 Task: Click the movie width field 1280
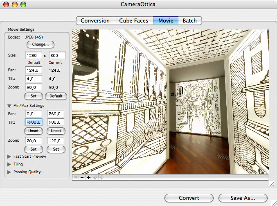pyautogui.click(x=34, y=56)
